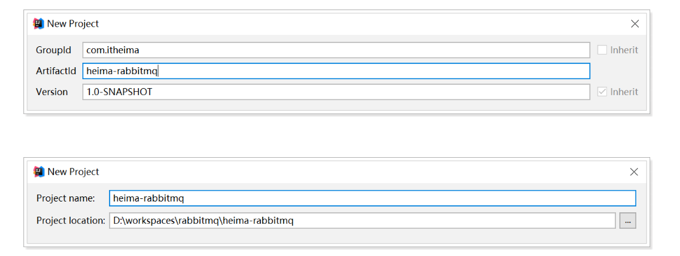
Task: Browse for project location with the ellipsis button
Action: (627, 221)
